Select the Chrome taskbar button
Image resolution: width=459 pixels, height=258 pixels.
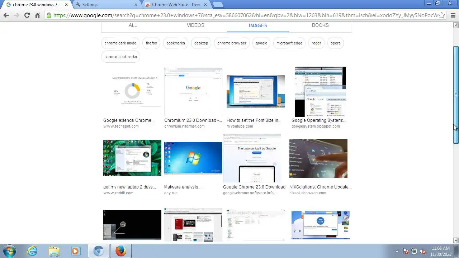(98, 251)
